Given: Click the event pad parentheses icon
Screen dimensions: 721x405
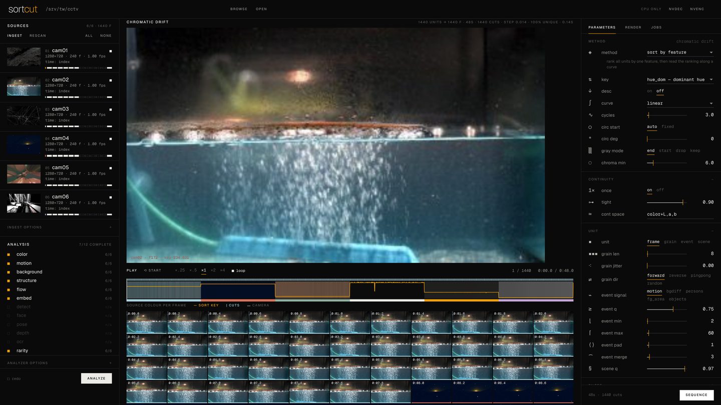Looking at the screenshot, I should (x=591, y=345).
